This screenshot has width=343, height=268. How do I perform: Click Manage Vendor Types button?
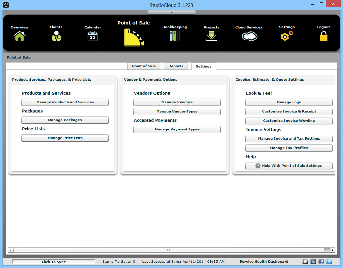point(177,112)
